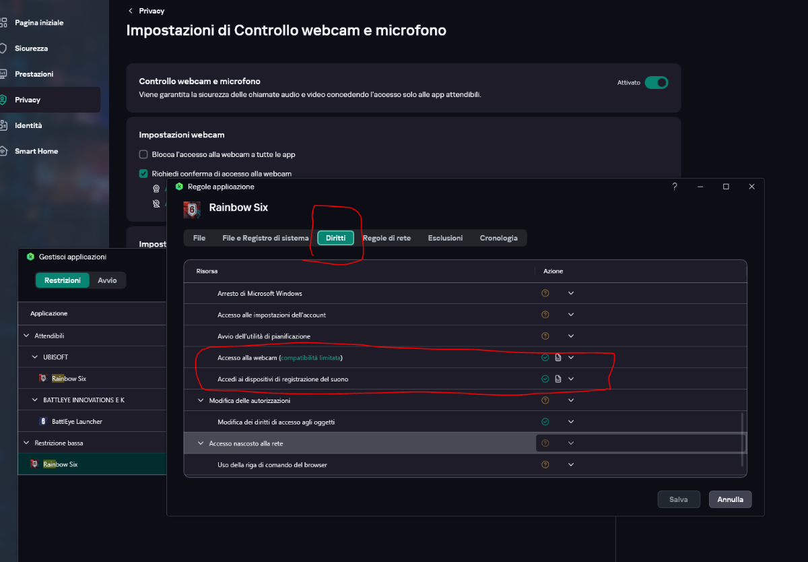Open the compatibilità limitata link
This screenshot has height=562, width=808.
pos(312,357)
